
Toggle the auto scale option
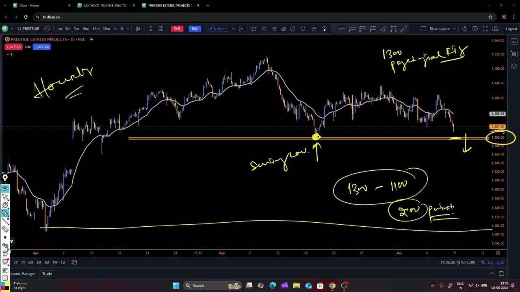point(500,262)
